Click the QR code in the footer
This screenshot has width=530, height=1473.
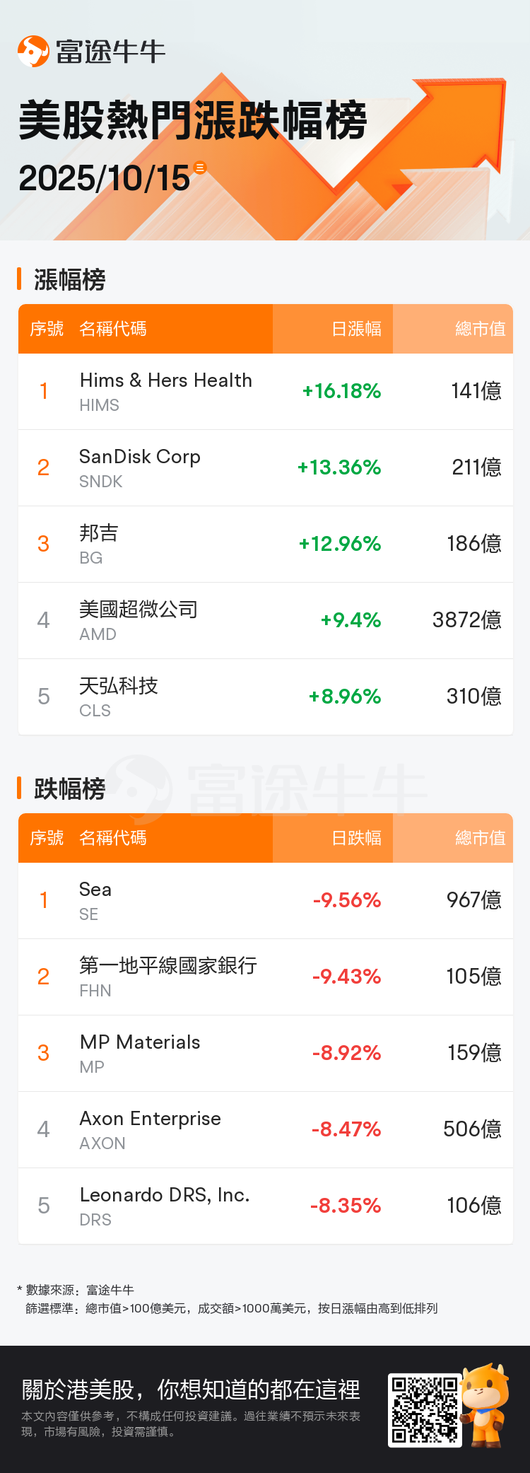click(425, 1409)
